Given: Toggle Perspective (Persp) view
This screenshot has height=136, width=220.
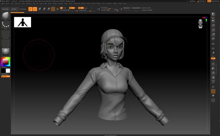Looking at the screenshot, I should [x=213, y=39].
